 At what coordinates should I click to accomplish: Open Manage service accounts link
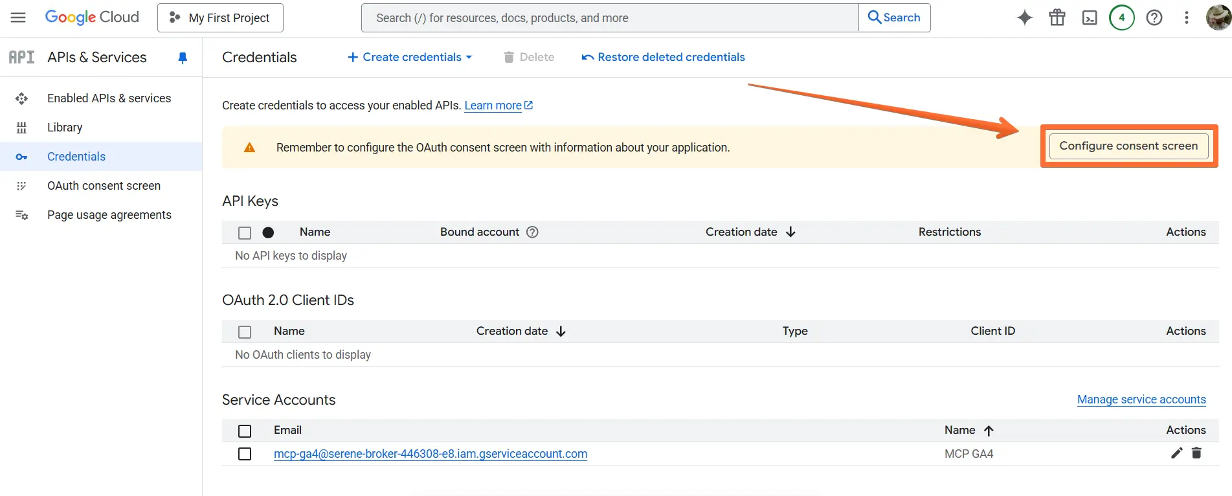pyautogui.click(x=1141, y=400)
